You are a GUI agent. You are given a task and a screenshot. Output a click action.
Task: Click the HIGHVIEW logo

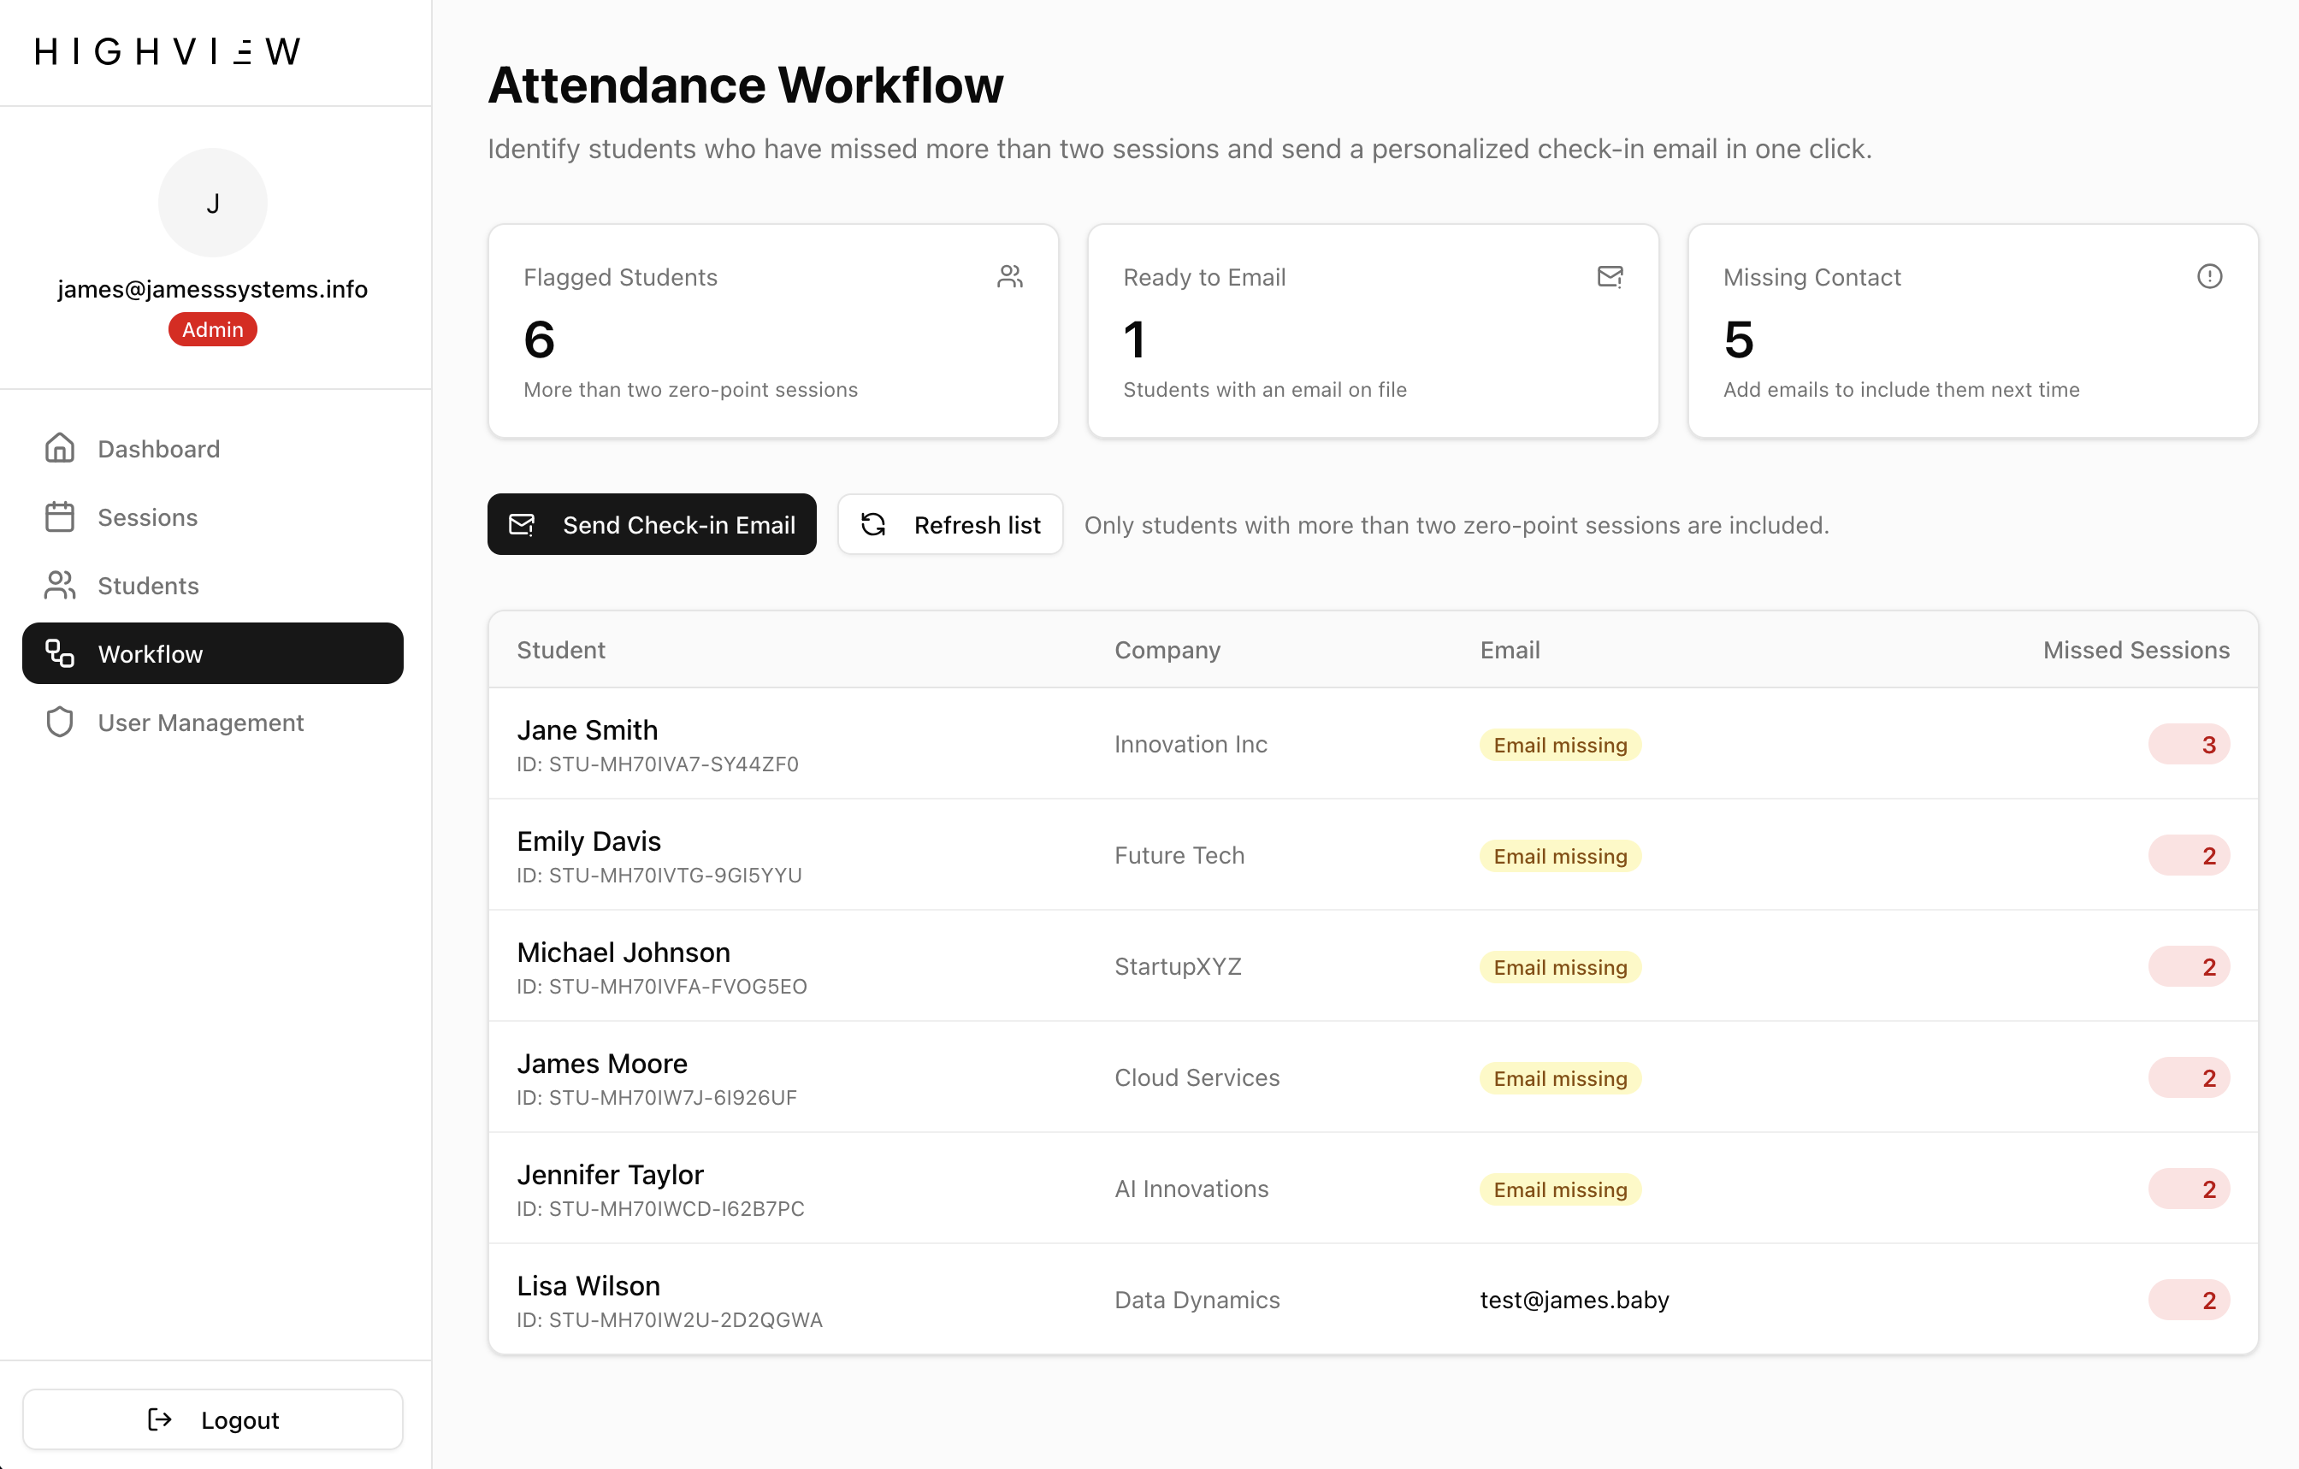tap(168, 51)
